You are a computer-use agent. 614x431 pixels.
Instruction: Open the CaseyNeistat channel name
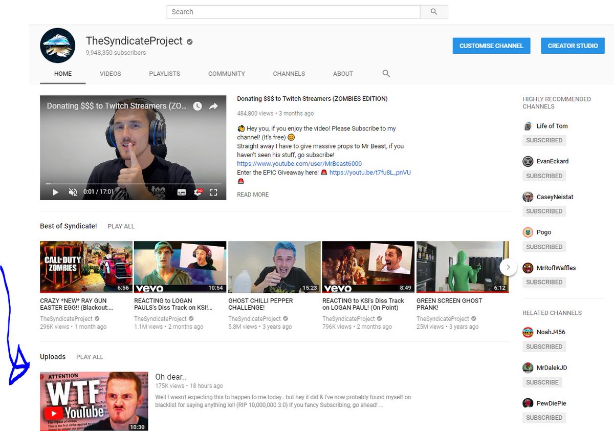pos(556,197)
